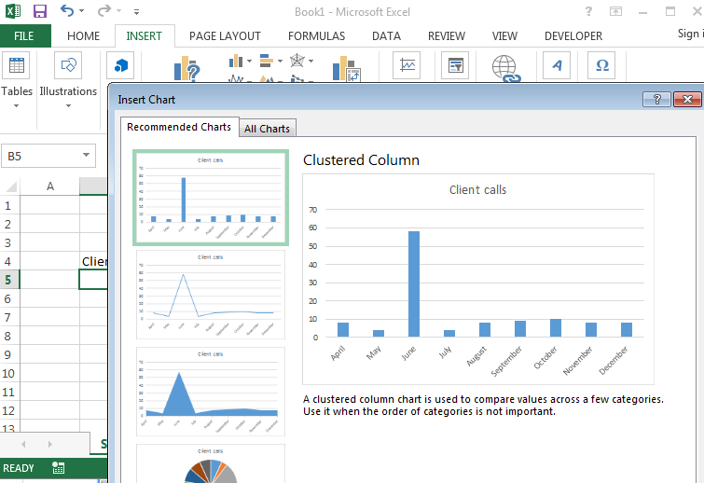Viewport: 704px width, 483px height.
Task: Click the Symbols omega icon
Action: [601, 65]
